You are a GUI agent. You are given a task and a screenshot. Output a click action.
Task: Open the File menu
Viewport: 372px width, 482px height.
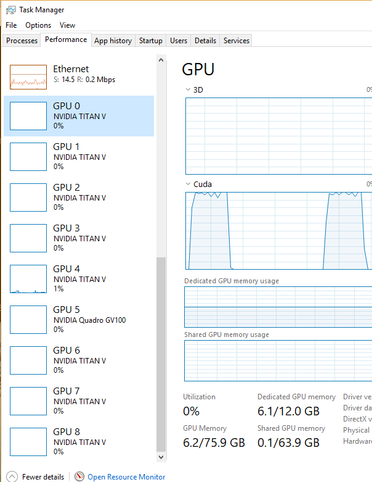coord(11,25)
